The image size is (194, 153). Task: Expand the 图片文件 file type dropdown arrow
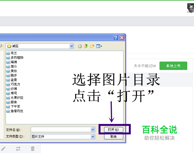coord(93,137)
